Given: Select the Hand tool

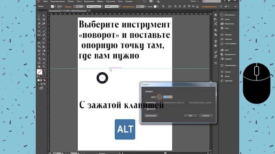Looking at the screenshot, I should point(39,66).
